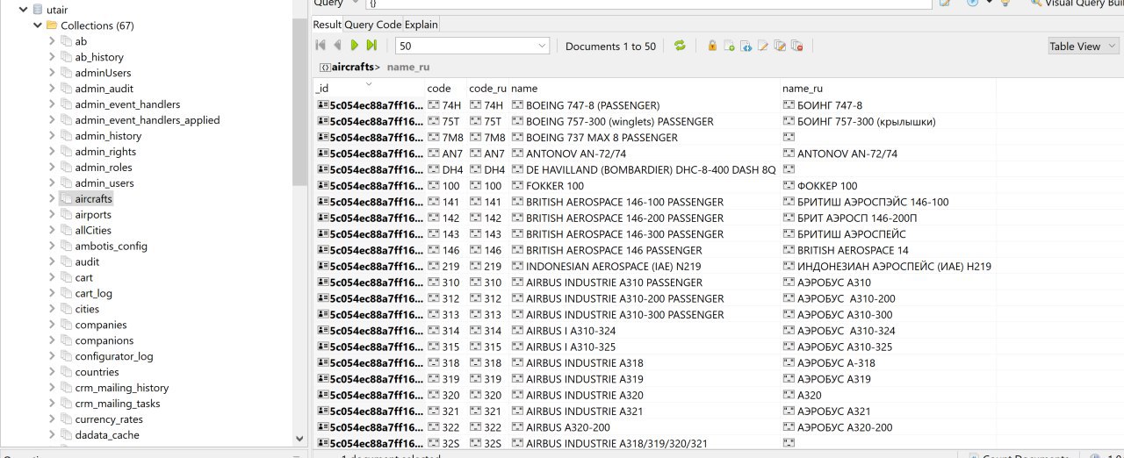Select the cell АЭРОБУС А-318
Image resolution: width=1124 pixels, height=458 pixels.
click(x=888, y=363)
